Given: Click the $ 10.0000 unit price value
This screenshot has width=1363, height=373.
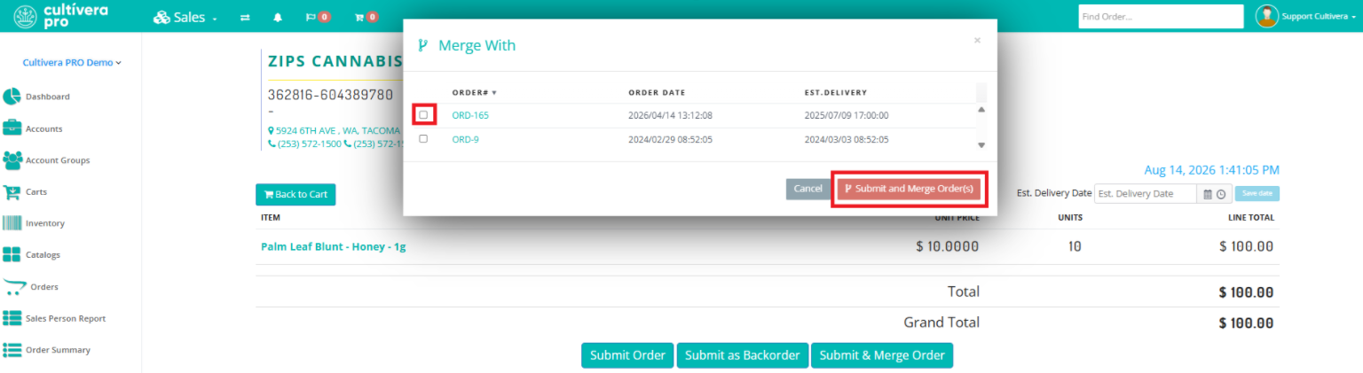Looking at the screenshot, I should (x=948, y=247).
